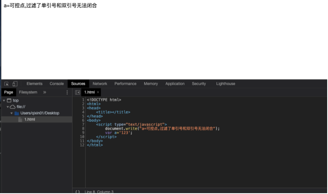Toggle the device toolbar icon
The image size is (328, 194).
[x=15, y=84]
